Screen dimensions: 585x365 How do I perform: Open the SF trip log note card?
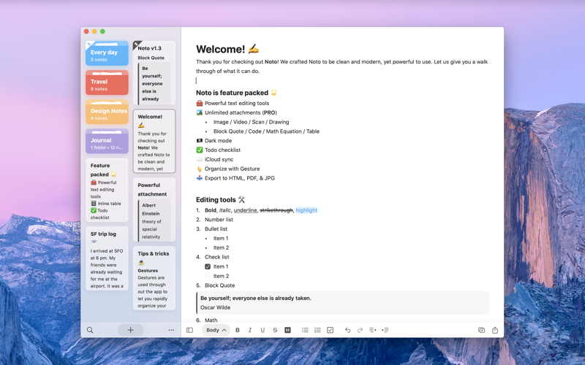pyautogui.click(x=107, y=258)
